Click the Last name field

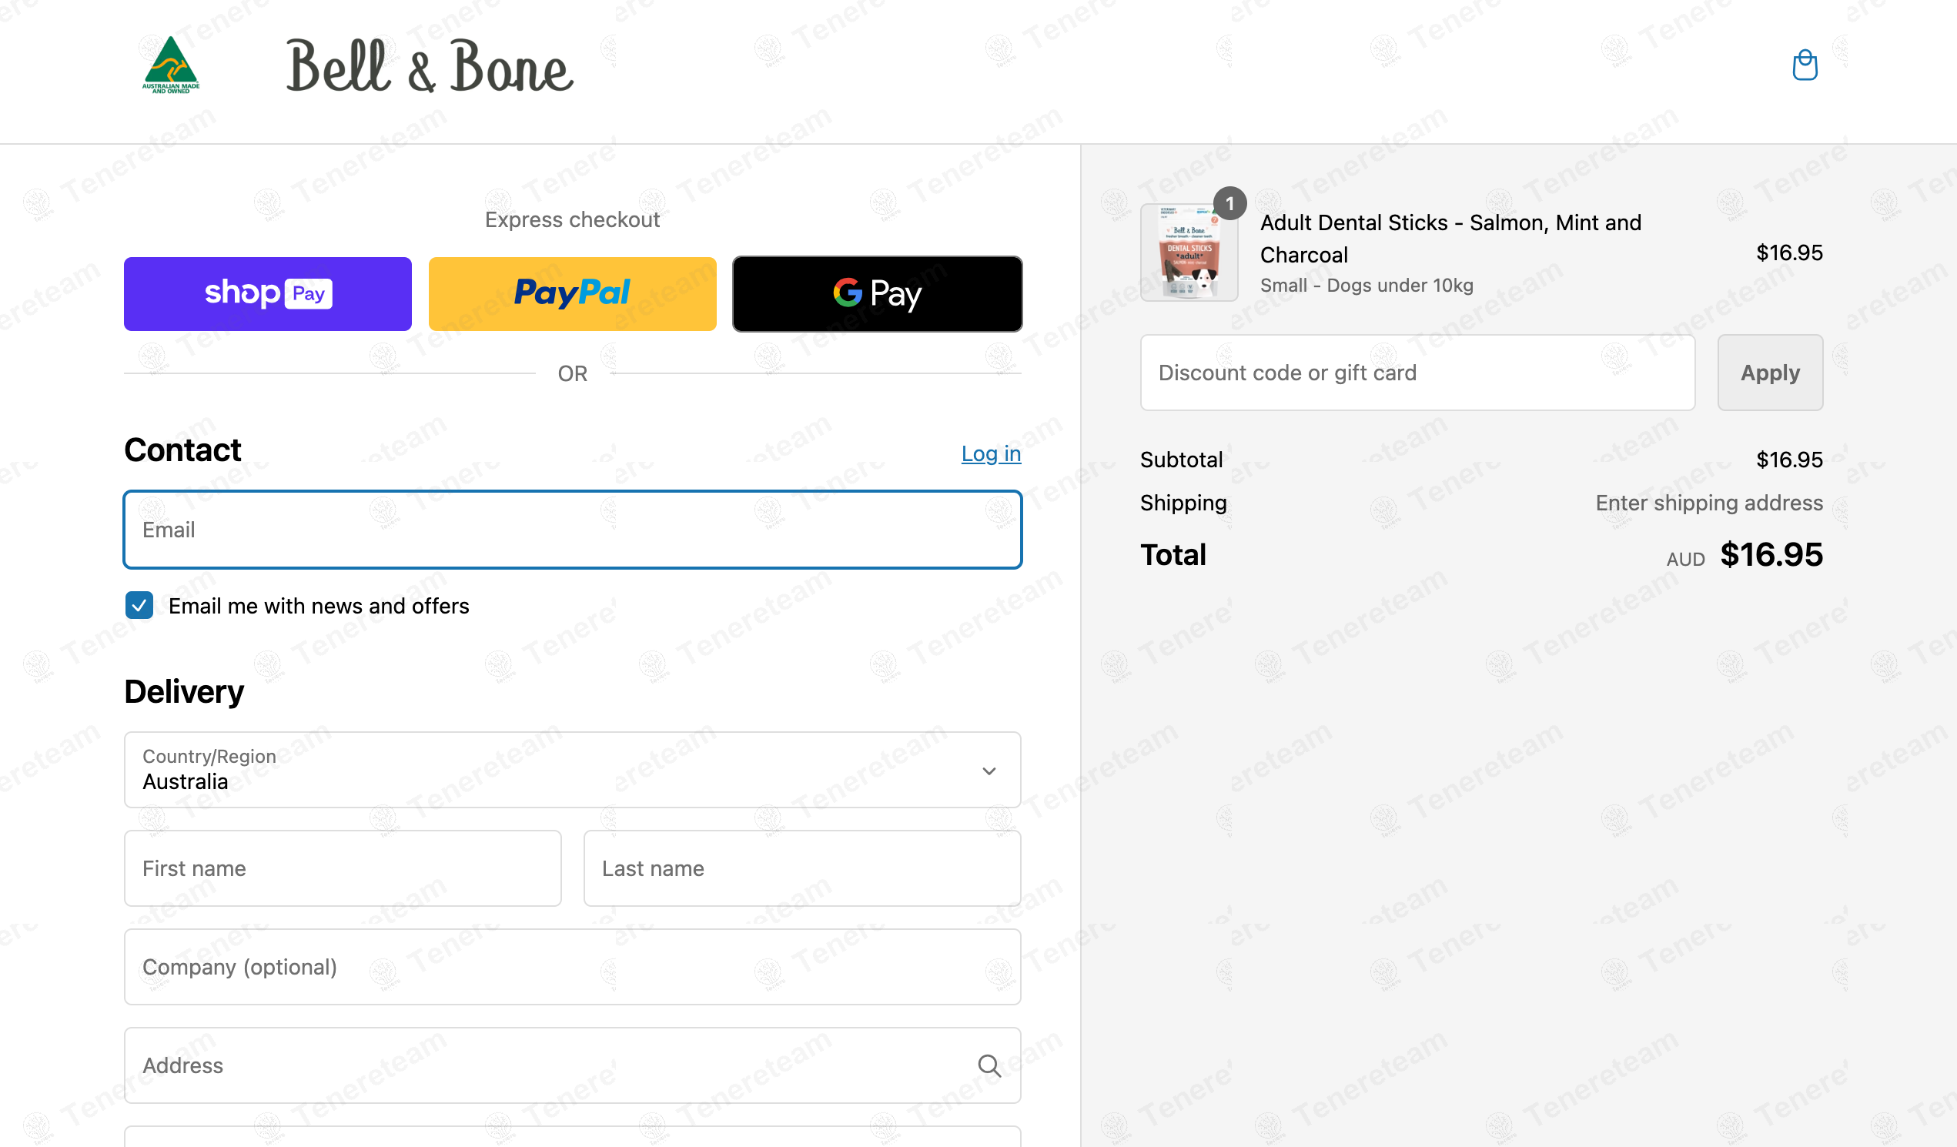tap(801, 868)
